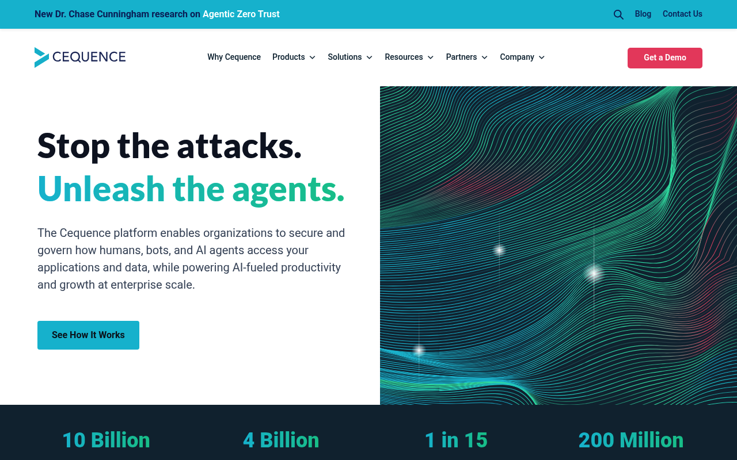
Task: Open the Products menu
Action: (x=288, y=57)
